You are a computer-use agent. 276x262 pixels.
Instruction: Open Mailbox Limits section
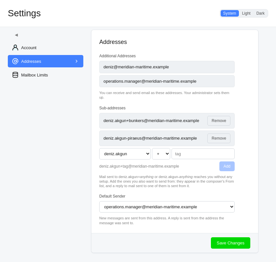(46, 75)
